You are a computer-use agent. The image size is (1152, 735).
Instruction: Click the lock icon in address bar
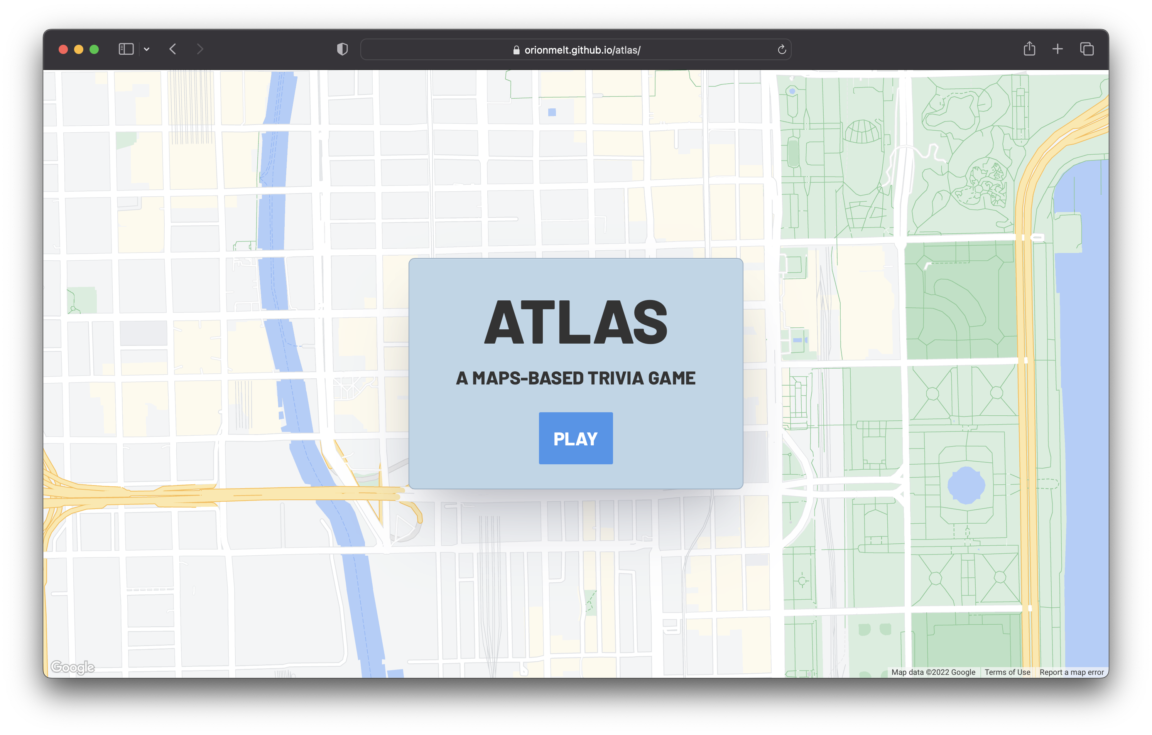[x=516, y=50]
